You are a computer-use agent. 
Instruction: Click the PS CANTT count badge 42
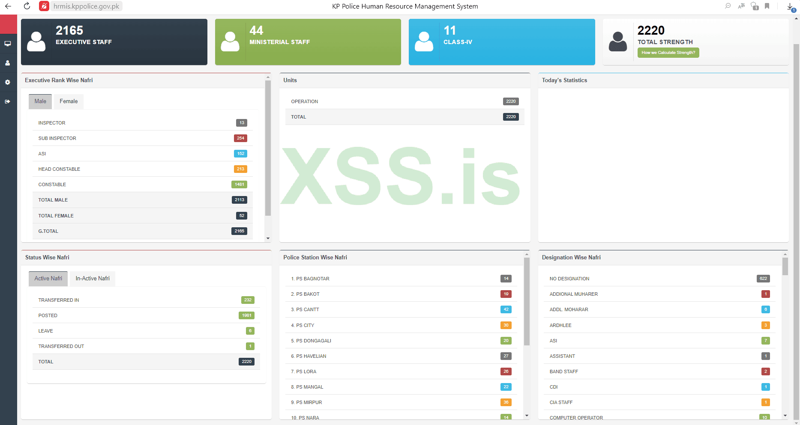pyautogui.click(x=506, y=309)
